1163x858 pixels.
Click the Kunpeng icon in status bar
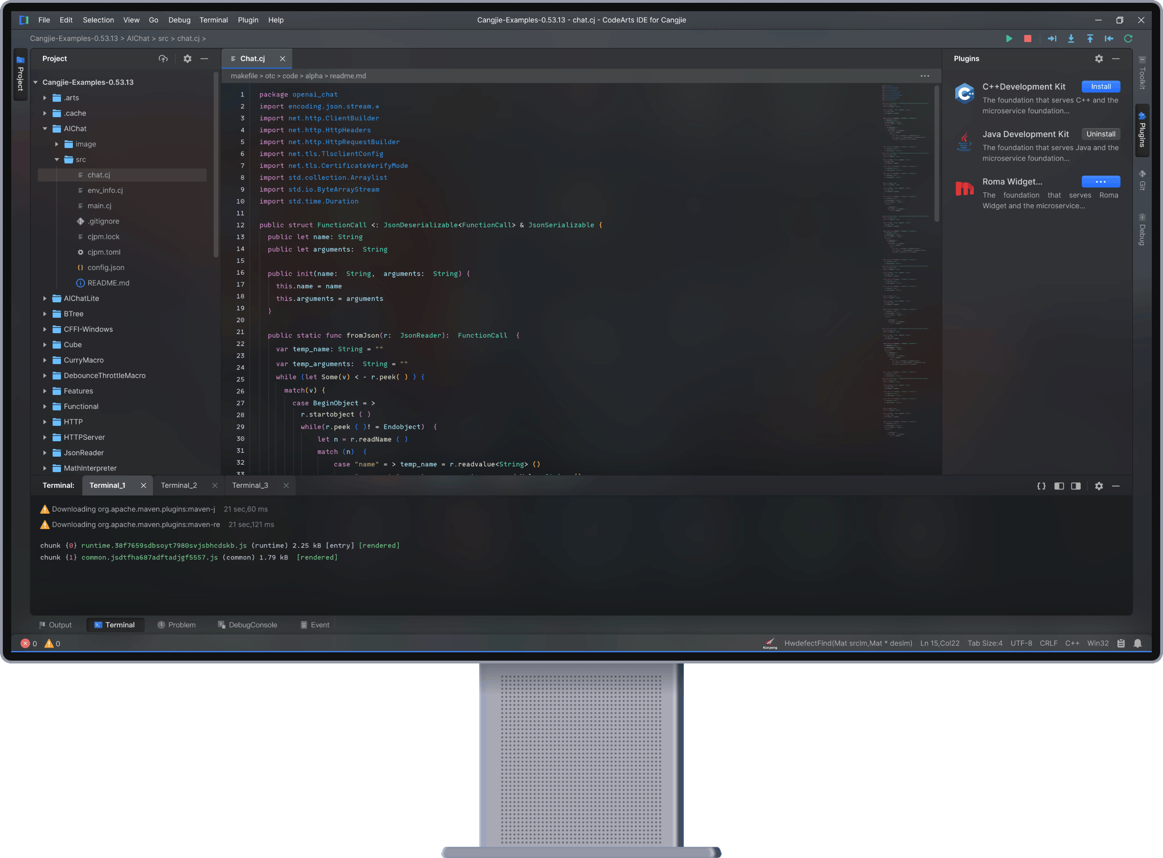(x=770, y=643)
